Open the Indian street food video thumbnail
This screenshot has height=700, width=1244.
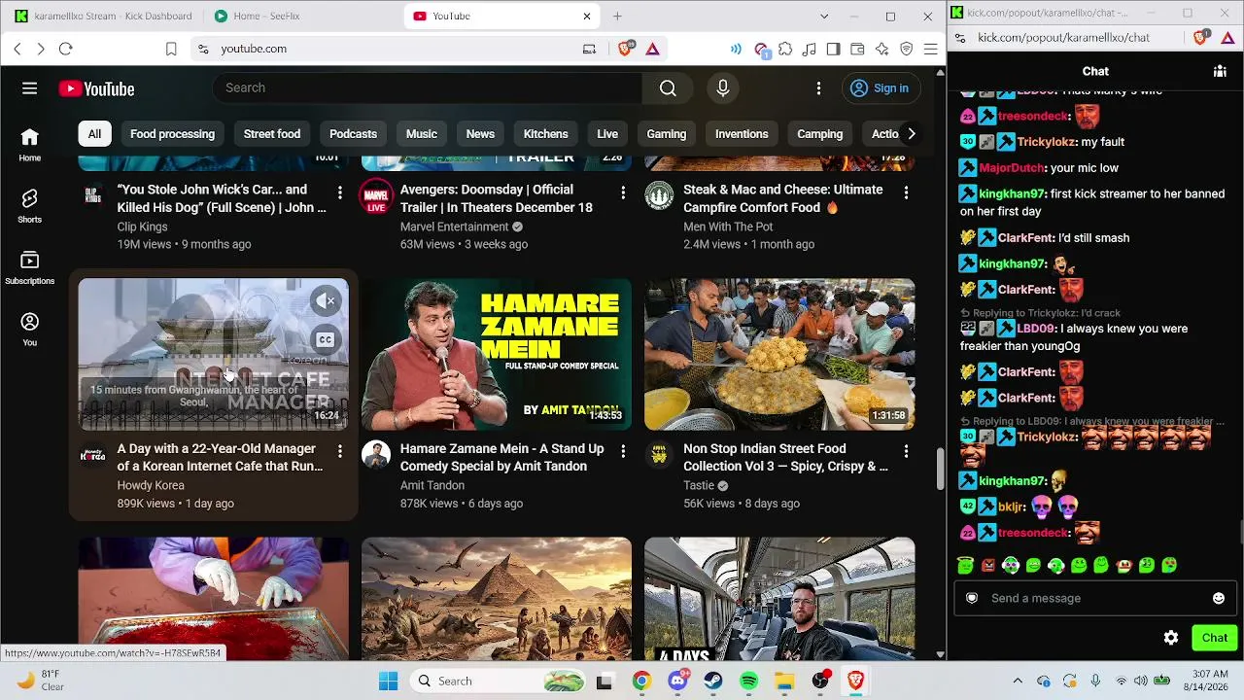pos(779,355)
